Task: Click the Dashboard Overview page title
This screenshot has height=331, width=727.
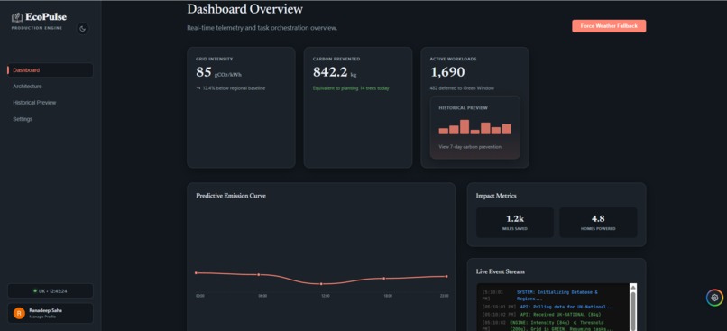Action: point(244,9)
